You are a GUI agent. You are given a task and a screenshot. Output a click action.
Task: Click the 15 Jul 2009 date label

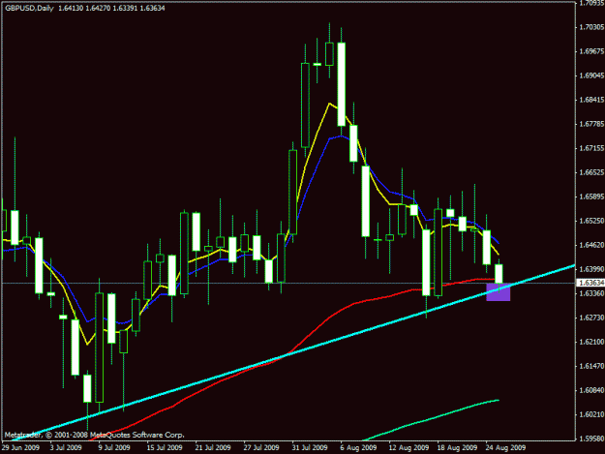pos(165,448)
